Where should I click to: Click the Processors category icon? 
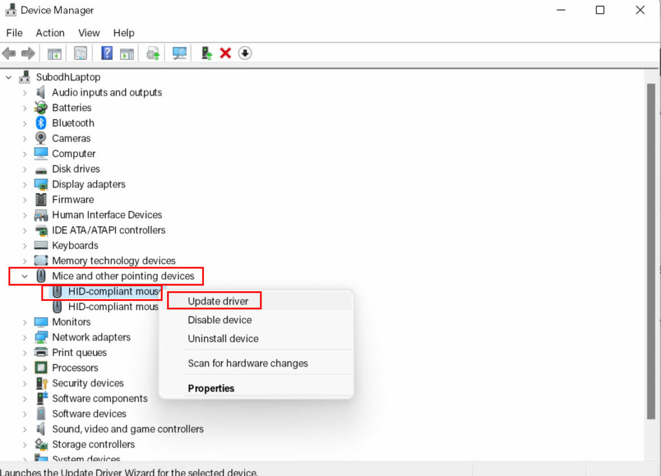point(41,367)
